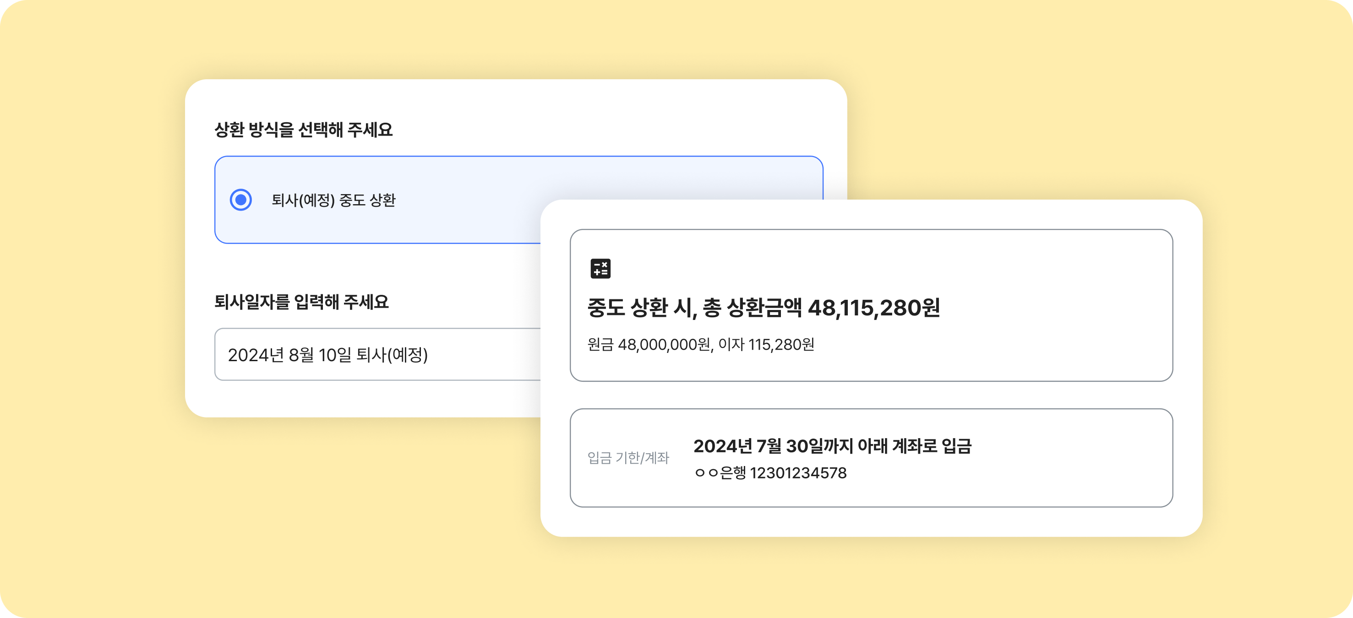Click the 입금 기한/계좌 label
The image size is (1353, 618).
627,458
